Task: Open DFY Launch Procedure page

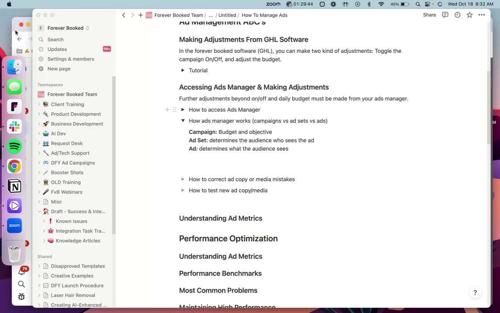Action: tap(77, 286)
